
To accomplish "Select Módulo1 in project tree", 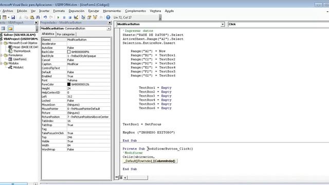I will pyautogui.click(x=19, y=67).
